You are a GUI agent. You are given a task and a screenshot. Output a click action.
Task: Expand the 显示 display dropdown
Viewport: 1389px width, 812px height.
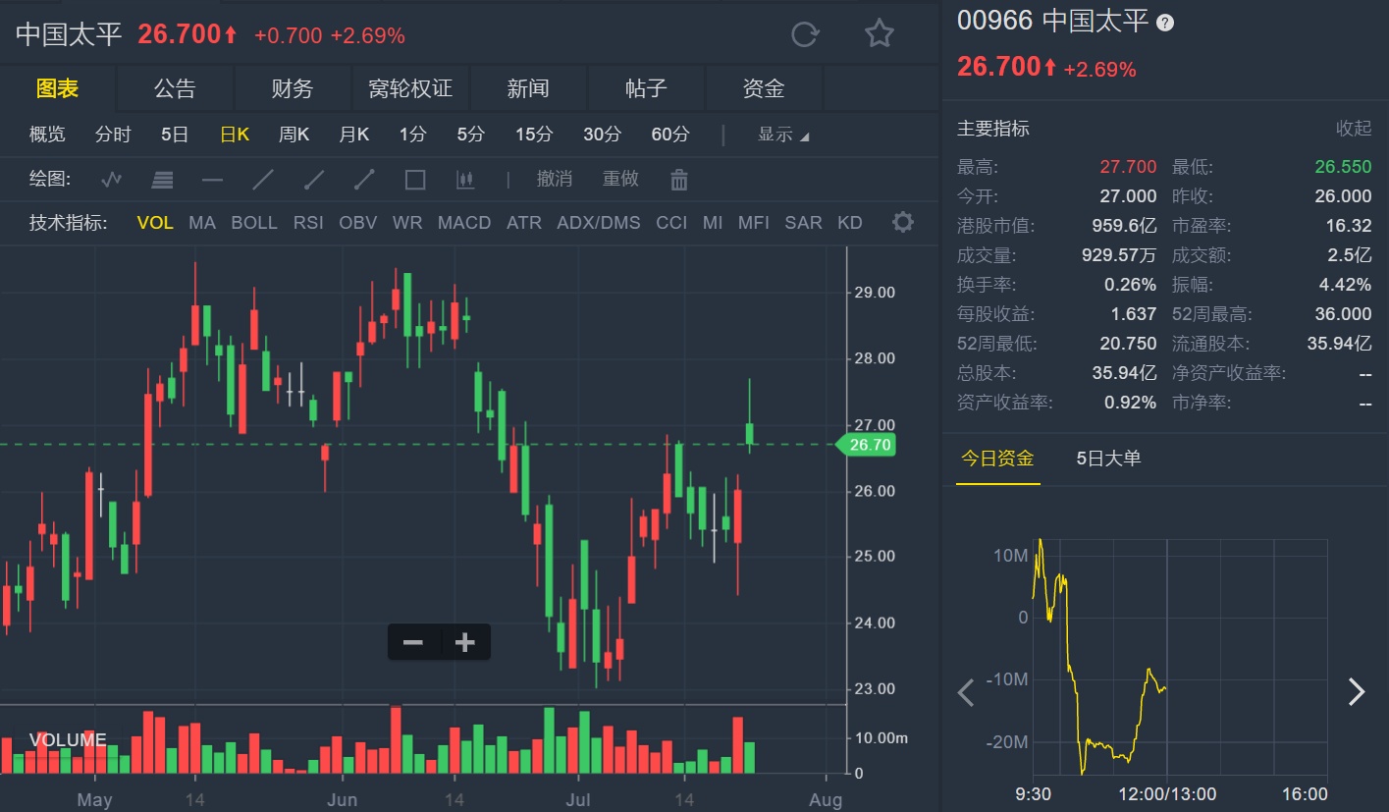(x=782, y=135)
